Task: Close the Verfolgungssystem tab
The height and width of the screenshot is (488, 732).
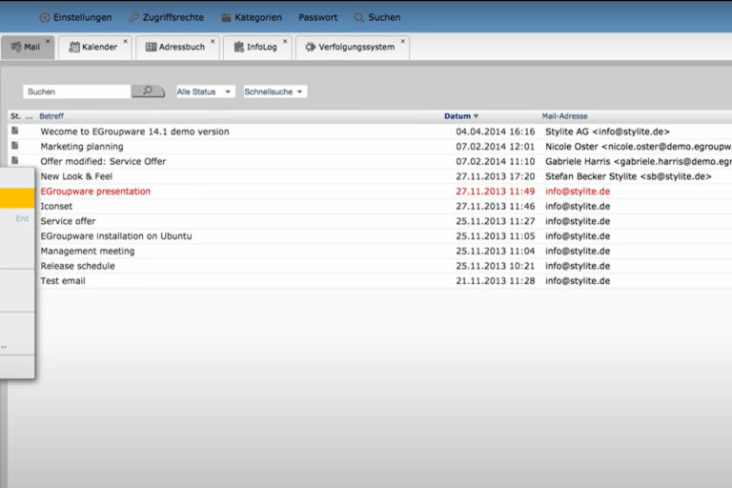Action: coord(403,42)
